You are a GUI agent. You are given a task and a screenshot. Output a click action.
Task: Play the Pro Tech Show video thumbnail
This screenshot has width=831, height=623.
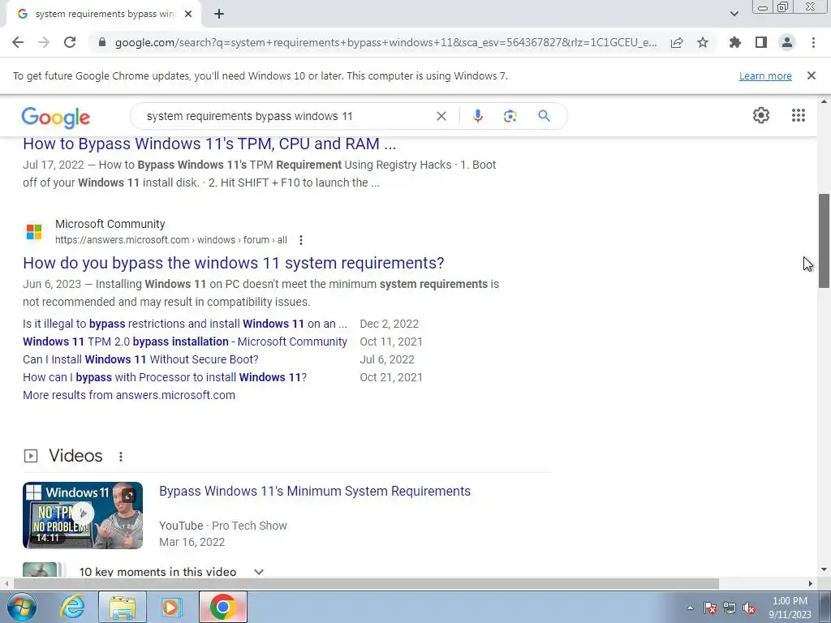[83, 515]
